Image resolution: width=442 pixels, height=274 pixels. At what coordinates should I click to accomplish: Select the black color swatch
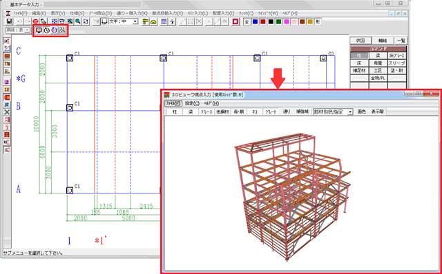pos(271,21)
